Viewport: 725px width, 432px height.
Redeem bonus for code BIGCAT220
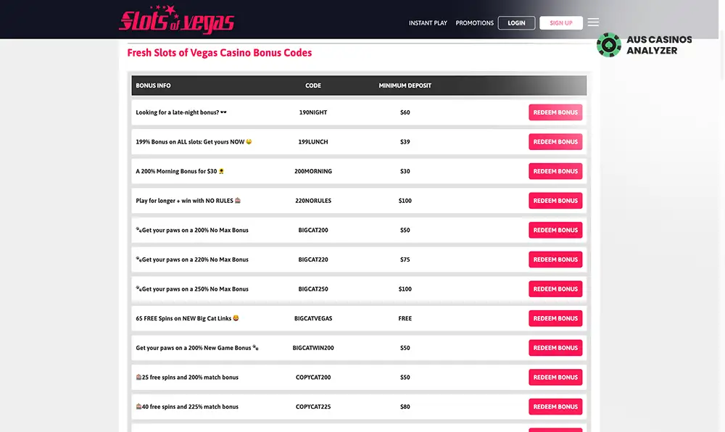[555, 259]
